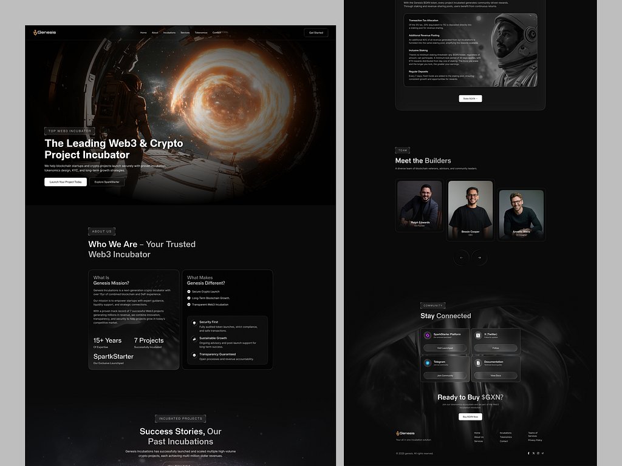Select Ralph Edwards team photo
The width and height of the screenshot is (622, 466).
tap(420, 205)
